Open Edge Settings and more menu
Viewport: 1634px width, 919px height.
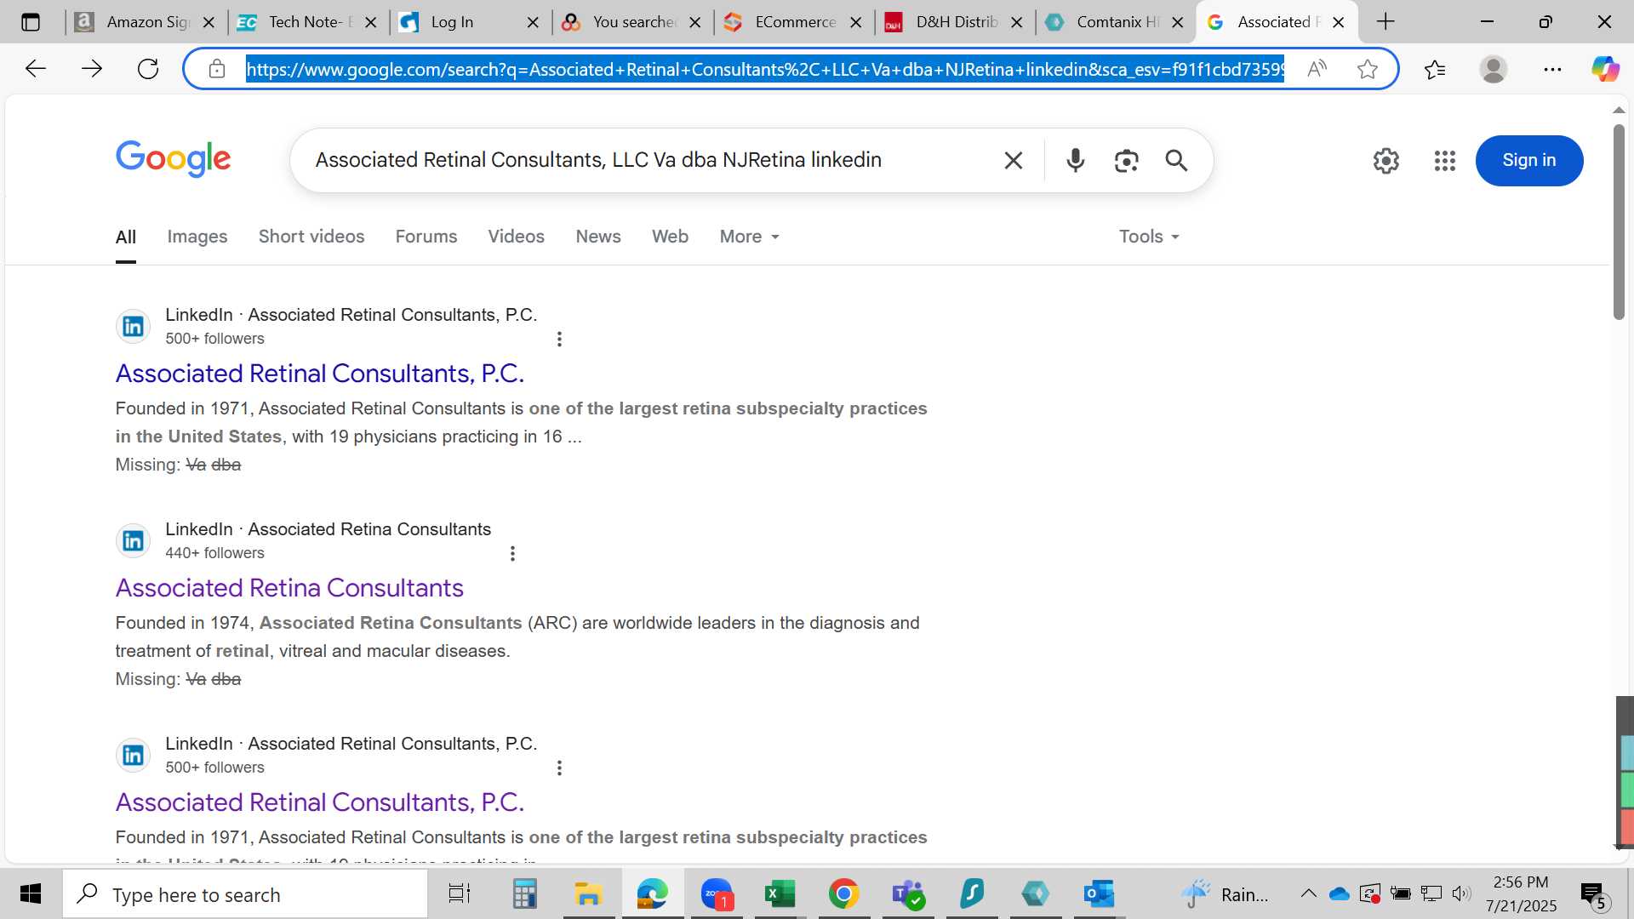(x=1552, y=69)
